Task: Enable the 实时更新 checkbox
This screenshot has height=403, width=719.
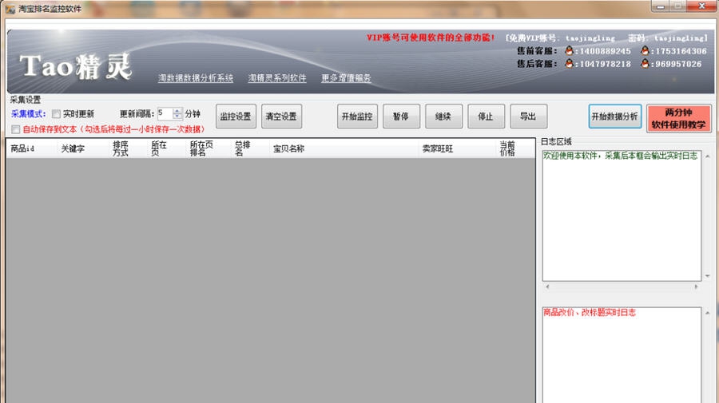Action: [56, 114]
